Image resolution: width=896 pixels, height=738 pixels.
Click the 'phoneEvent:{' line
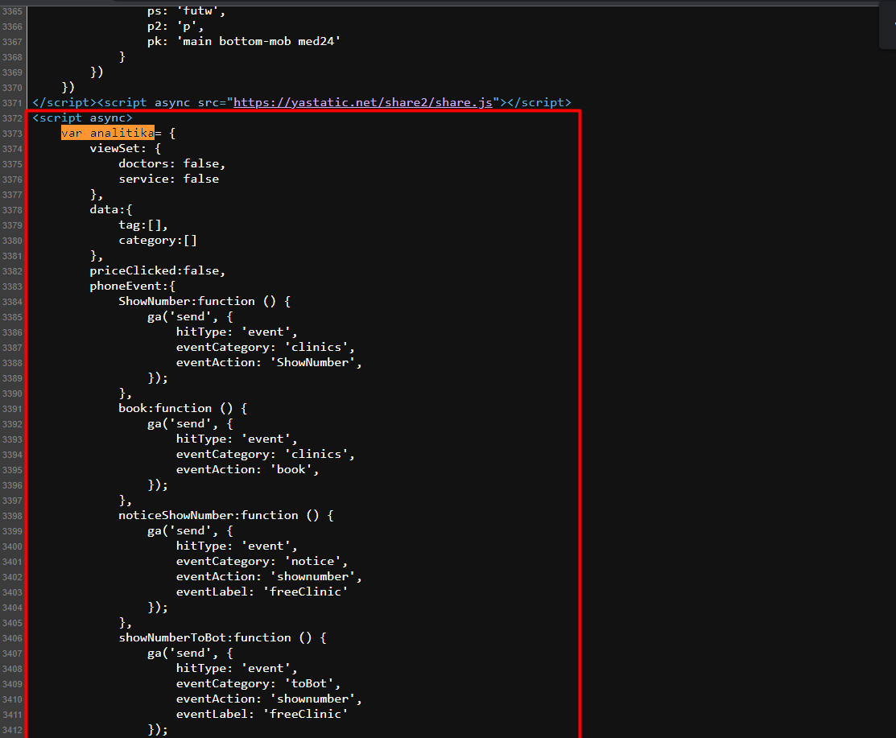pyautogui.click(x=133, y=287)
